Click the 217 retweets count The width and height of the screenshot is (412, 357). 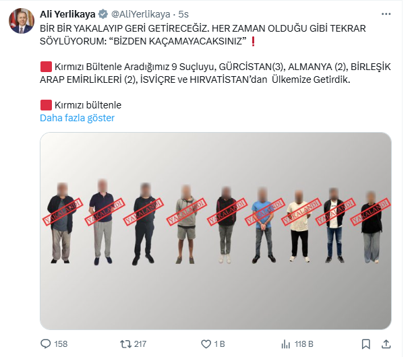point(140,344)
